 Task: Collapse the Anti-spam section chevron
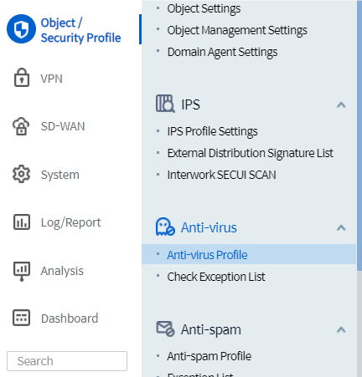click(x=341, y=329)
